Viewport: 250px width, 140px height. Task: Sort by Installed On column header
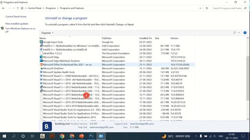[x=146, y=38]
